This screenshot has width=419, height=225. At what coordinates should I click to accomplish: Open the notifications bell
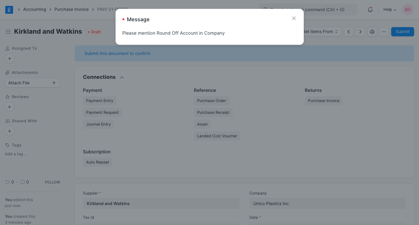(370, 9)
